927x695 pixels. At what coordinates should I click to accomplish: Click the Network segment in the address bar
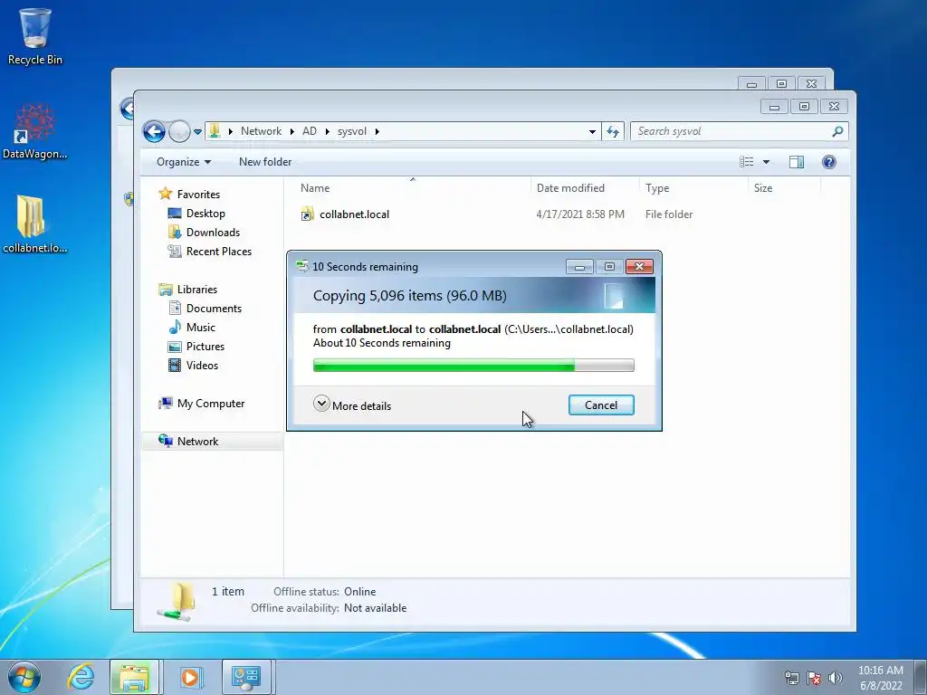point(261,131)
